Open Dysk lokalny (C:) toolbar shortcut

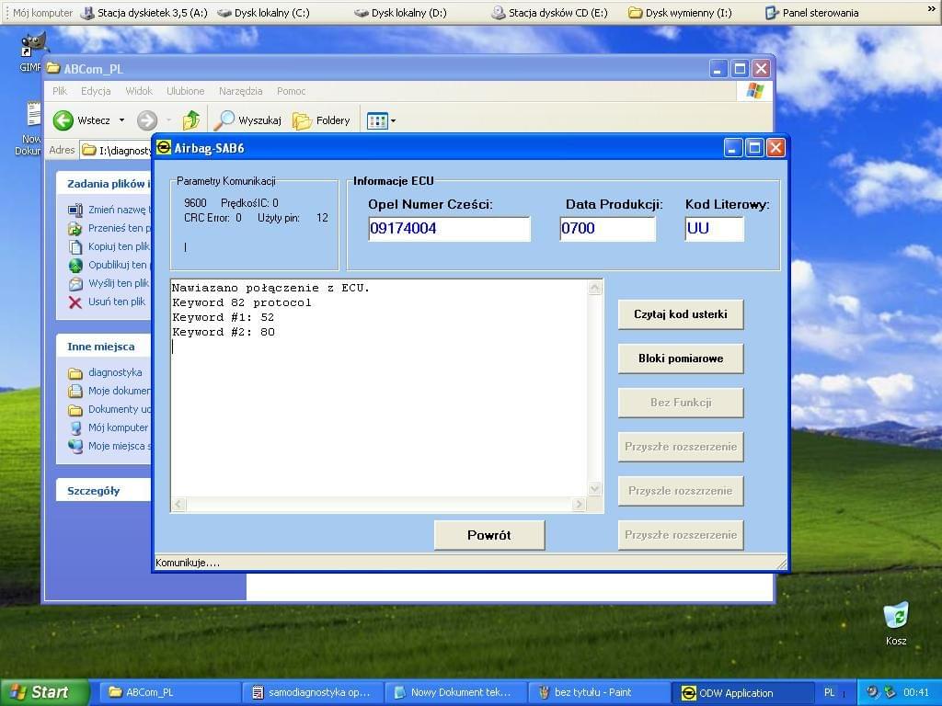coord(264,13)
